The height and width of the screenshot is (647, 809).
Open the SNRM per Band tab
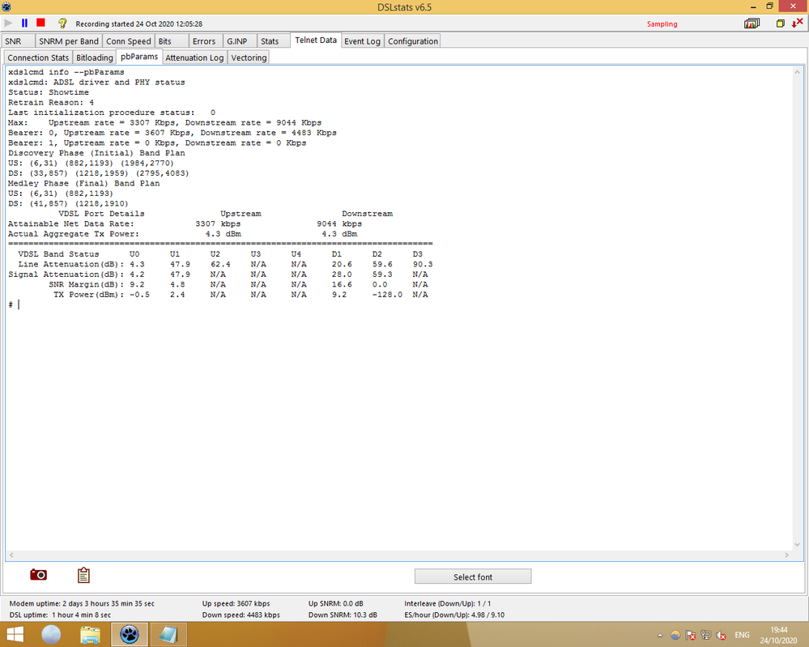[x=69, y=41]
